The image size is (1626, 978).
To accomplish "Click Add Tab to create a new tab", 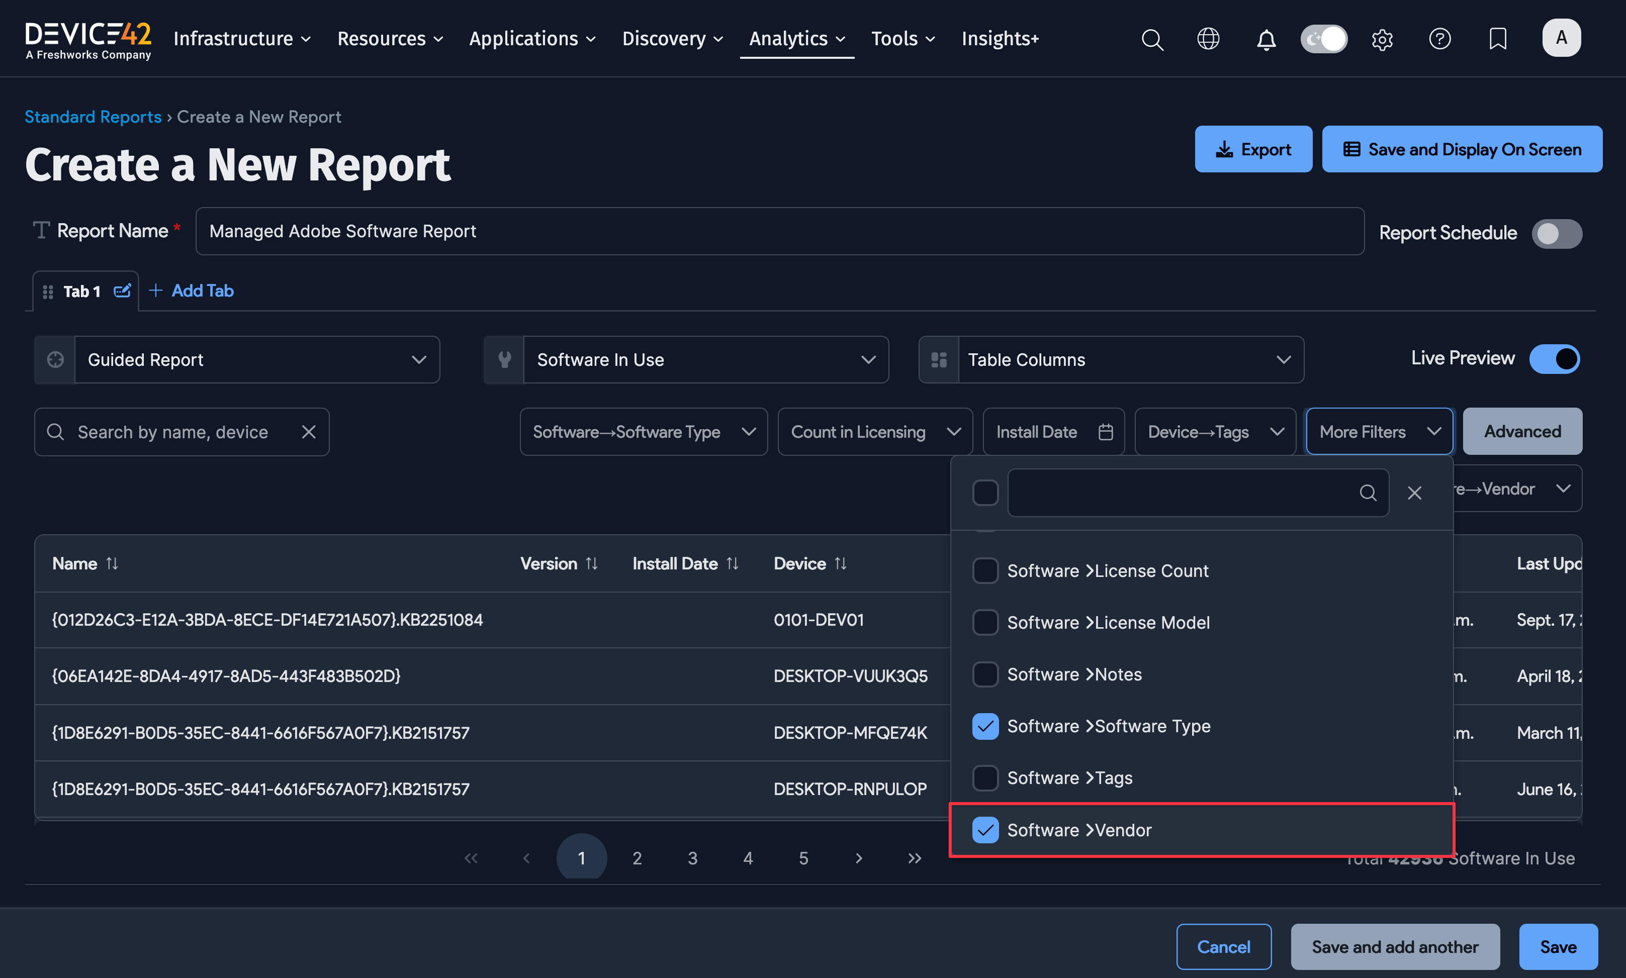I will point(191,290).
